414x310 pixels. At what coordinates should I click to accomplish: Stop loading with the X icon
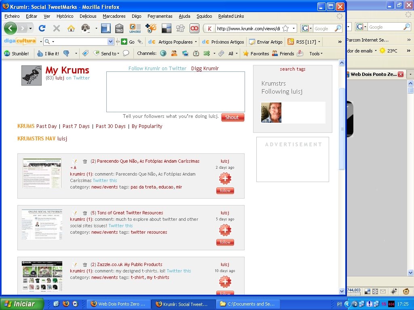click(x=57, y=28)
